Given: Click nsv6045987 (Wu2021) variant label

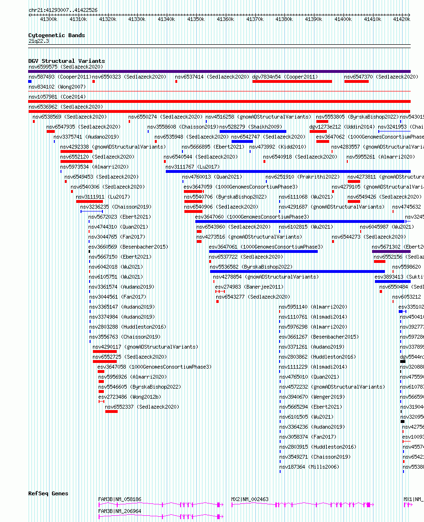Looking at the screenshot, I should [x=387, y=227].
